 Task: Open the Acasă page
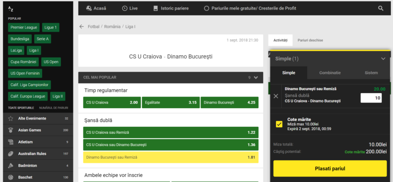[x=96, y=8]
